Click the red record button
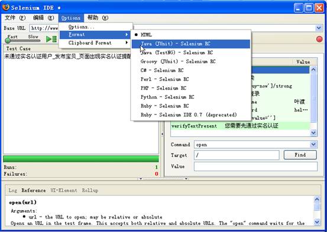 (319, 39)
